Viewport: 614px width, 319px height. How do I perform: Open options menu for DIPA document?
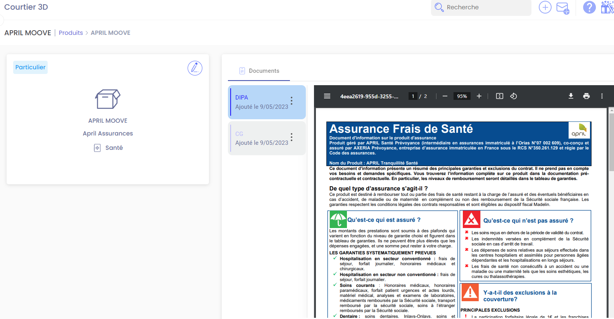click(x=291, y=101)
